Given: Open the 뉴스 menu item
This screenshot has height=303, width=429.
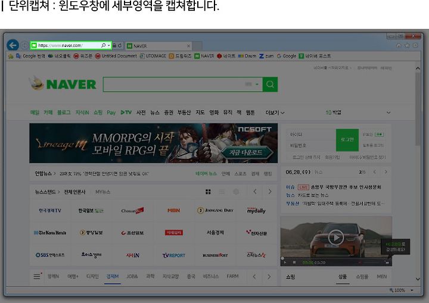Looking at the screenshot, I should pyautogui.click(x=154, y=113).
